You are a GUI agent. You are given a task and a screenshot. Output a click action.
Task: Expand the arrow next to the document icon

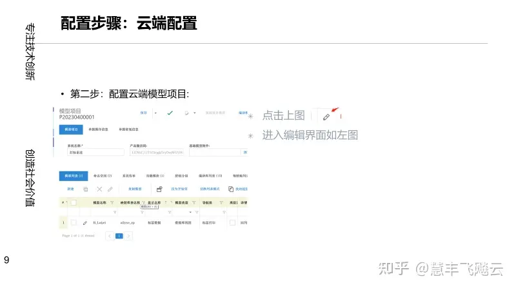click(x=195, y=113)
